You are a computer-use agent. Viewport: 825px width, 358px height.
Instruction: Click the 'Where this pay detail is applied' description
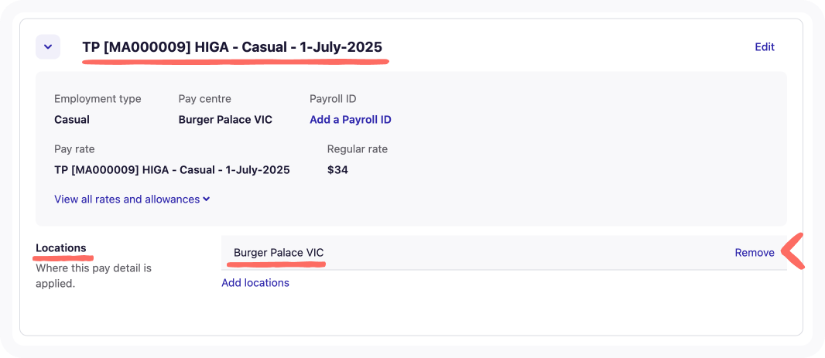pos(93,276)
